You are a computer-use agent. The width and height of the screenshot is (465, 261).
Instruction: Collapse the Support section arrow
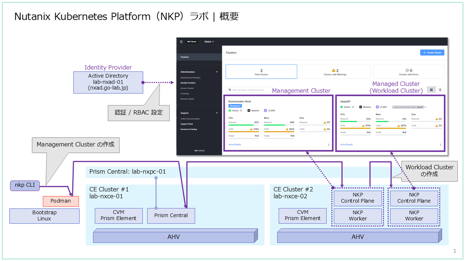(x=217, y=113)
